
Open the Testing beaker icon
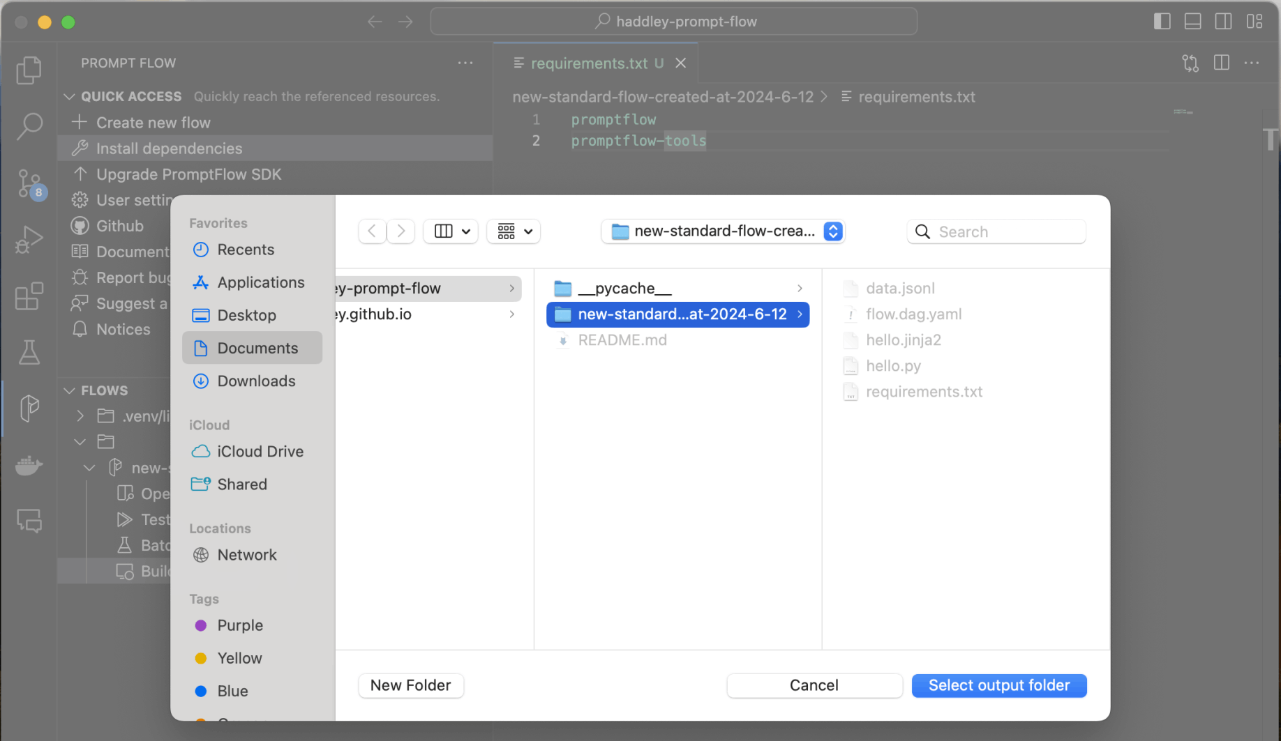29,353
